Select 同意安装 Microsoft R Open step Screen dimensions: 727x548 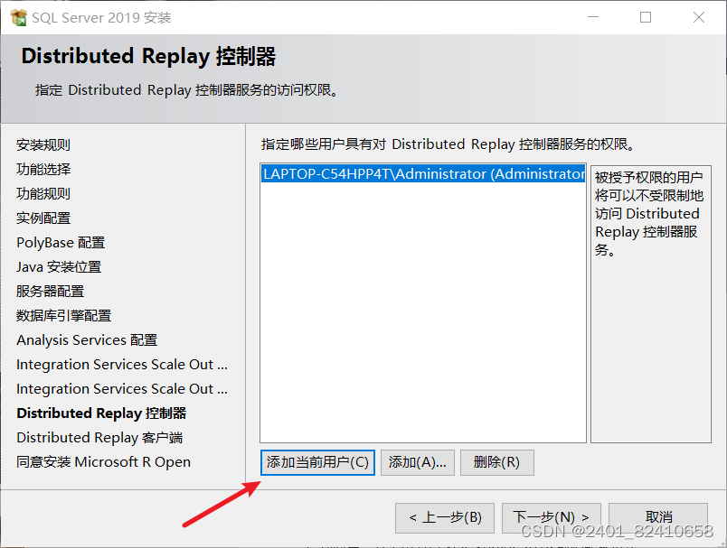[103, 462]
